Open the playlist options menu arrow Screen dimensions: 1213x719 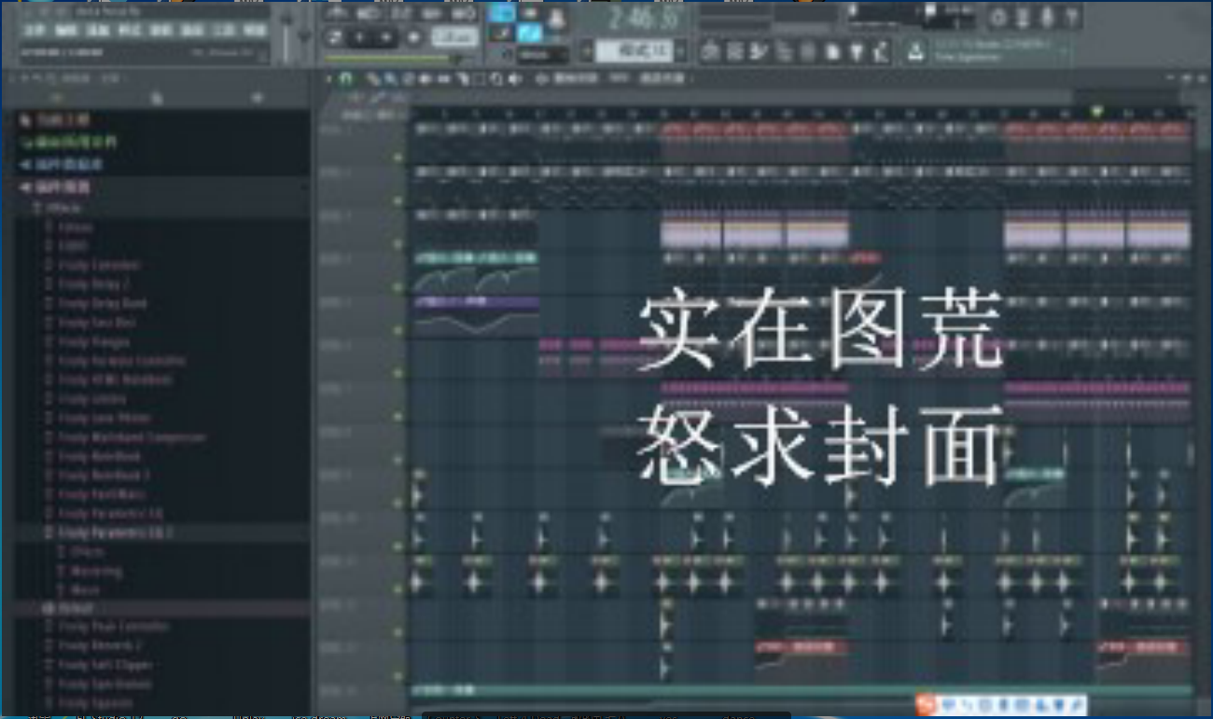(328, 79)
